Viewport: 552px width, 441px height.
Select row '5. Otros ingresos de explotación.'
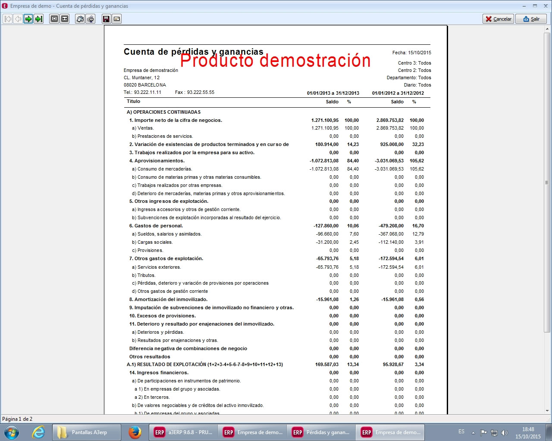276,201
